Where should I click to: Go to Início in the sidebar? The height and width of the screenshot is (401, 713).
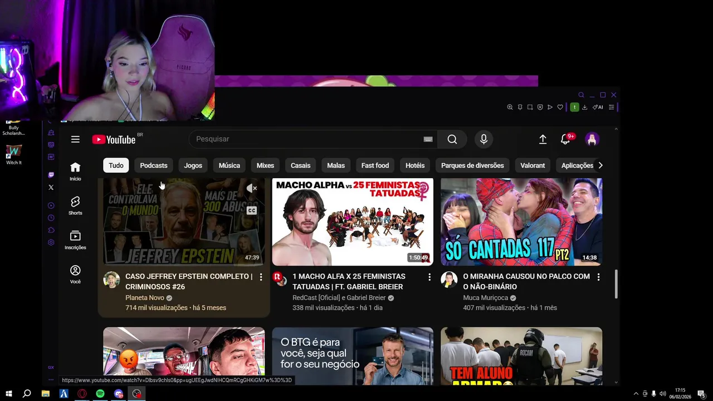click(x=75, y=172)
